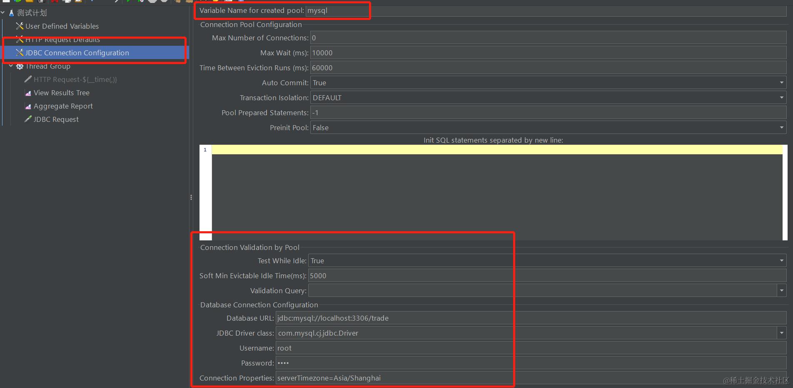
Task: Click the JDBC Connection Configuration wrench icon
Action: (20, 53)
